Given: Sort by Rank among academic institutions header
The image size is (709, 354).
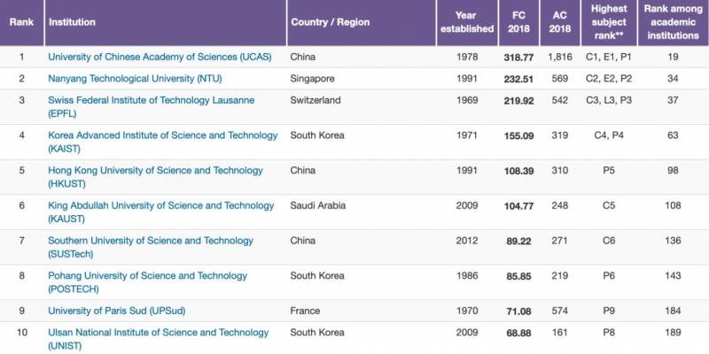Looking at the screenshot, I should point(673,22).
